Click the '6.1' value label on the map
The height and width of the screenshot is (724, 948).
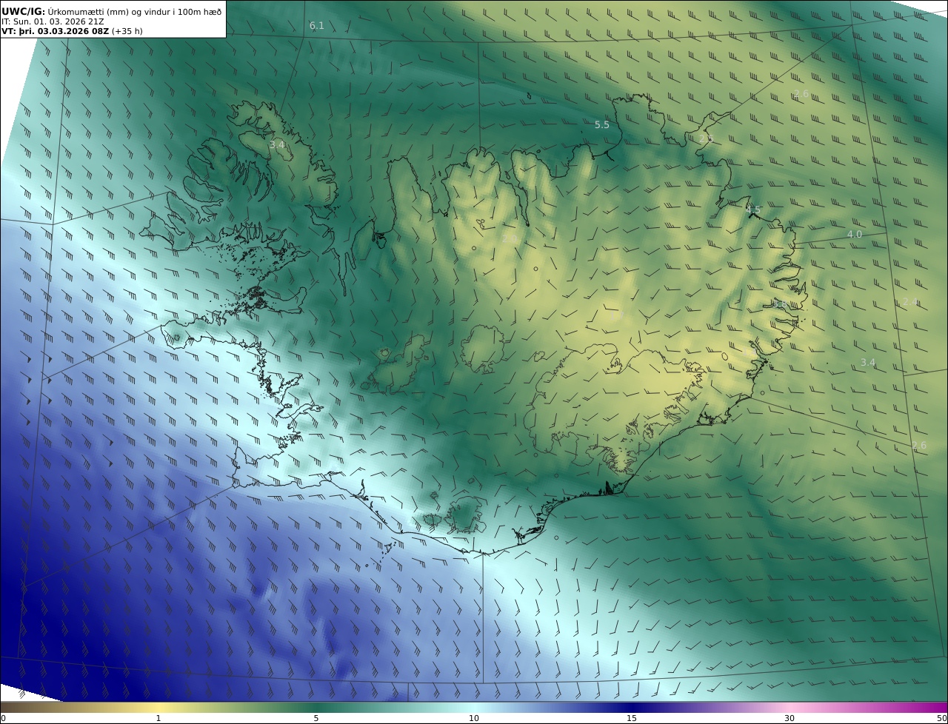tap(317, 25)
